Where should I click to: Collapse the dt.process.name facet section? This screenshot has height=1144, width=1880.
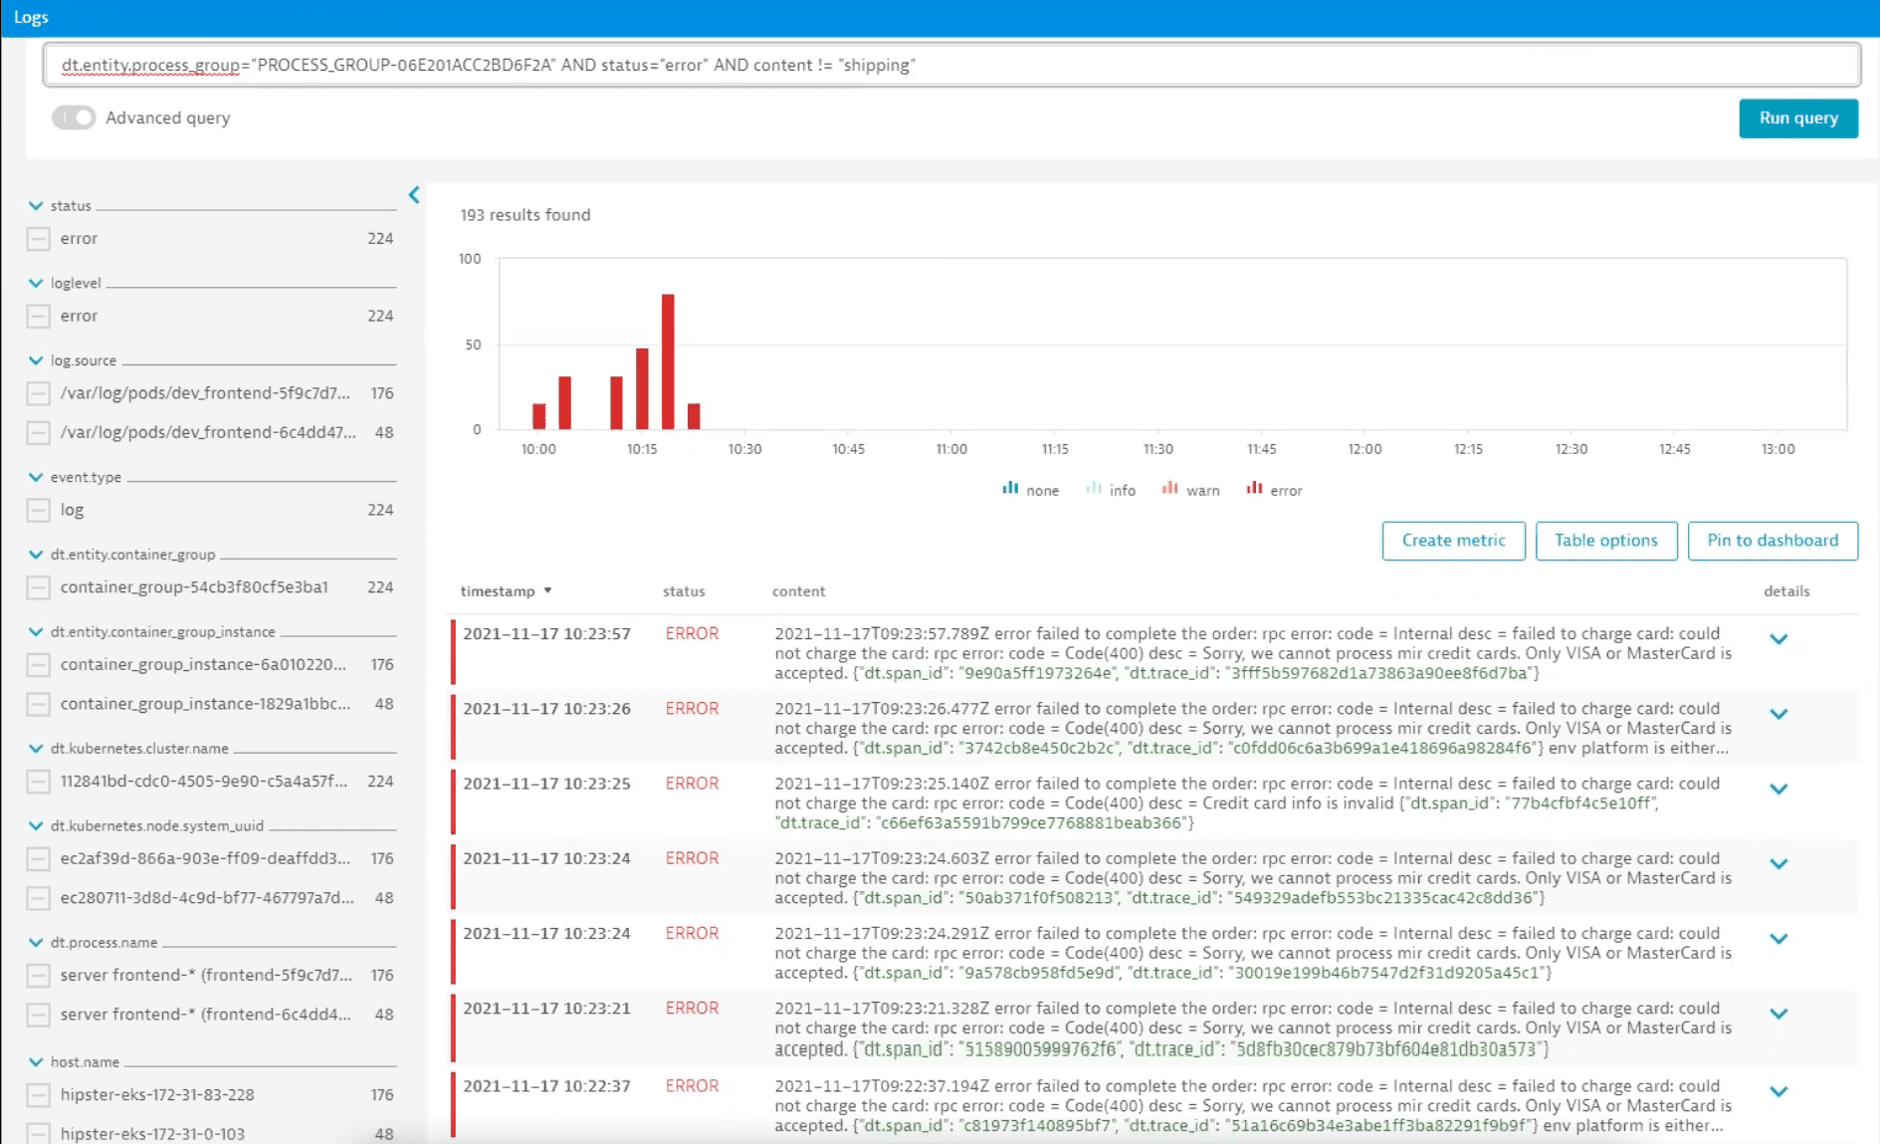point(36,942)
